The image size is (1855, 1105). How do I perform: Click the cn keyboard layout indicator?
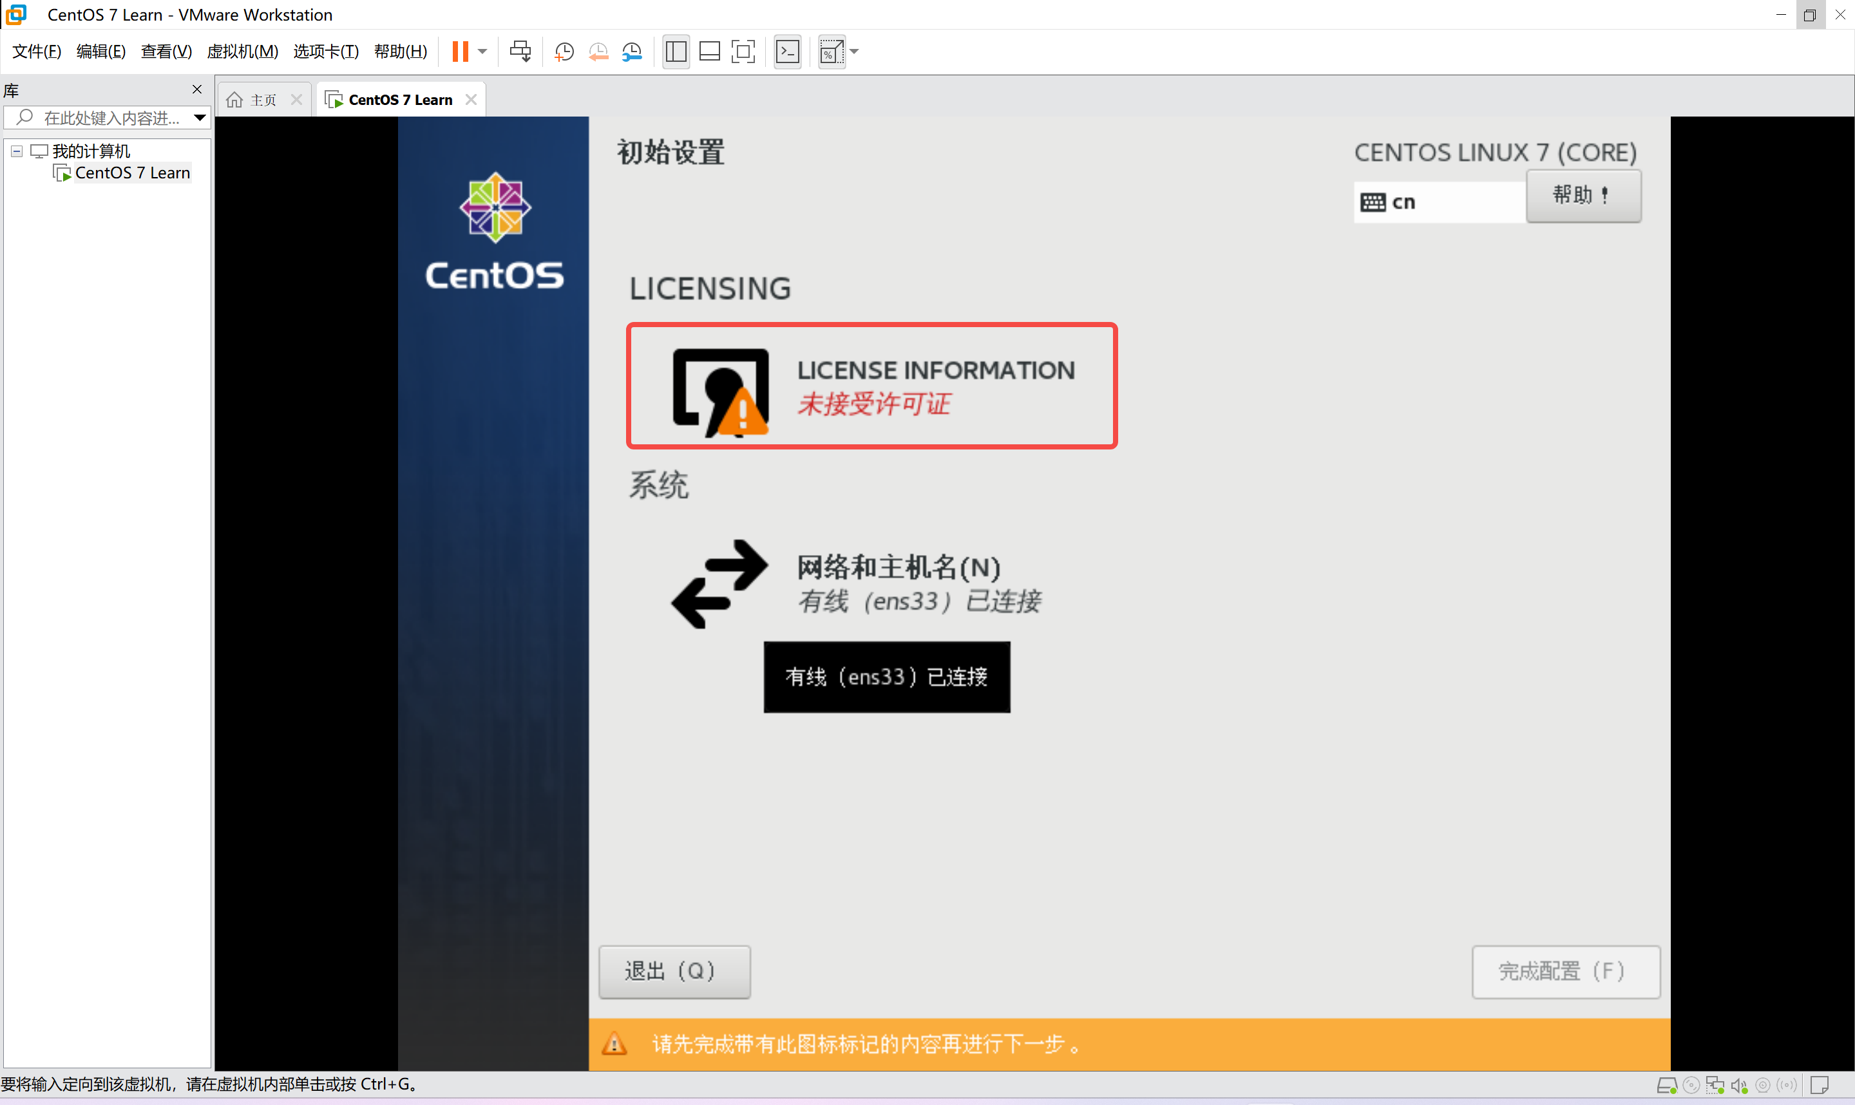tap(1439, 202)
